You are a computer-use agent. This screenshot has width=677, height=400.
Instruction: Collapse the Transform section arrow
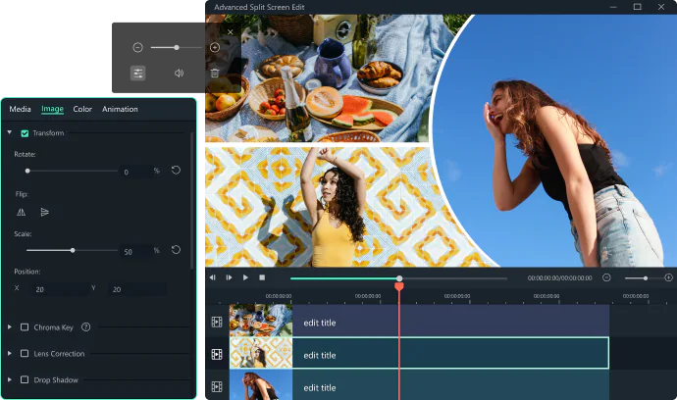pyautogui.click(x=10, y=132)
